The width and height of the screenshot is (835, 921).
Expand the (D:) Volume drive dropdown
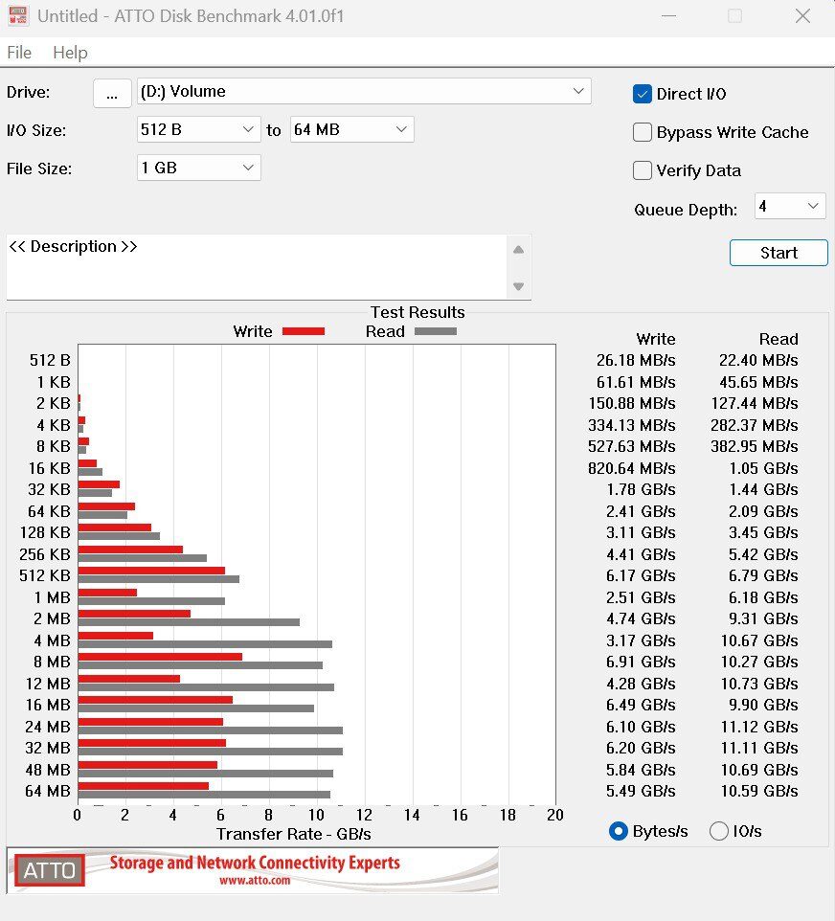pos(364,92)
